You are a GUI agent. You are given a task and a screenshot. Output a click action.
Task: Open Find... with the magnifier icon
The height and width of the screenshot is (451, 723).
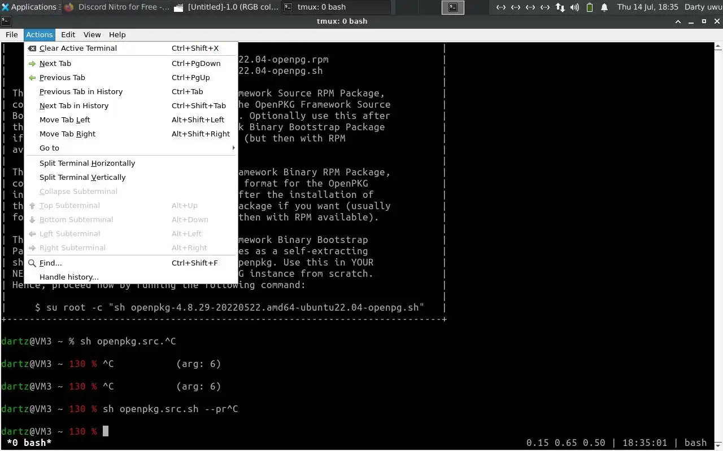click(x=131, y=263)
